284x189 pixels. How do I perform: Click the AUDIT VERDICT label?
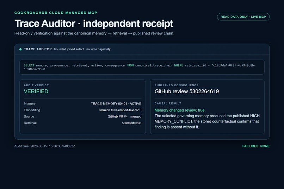(x=36, y=85)
